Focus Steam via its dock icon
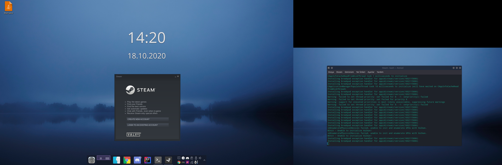The image size is (502, 165). (168, 160)
